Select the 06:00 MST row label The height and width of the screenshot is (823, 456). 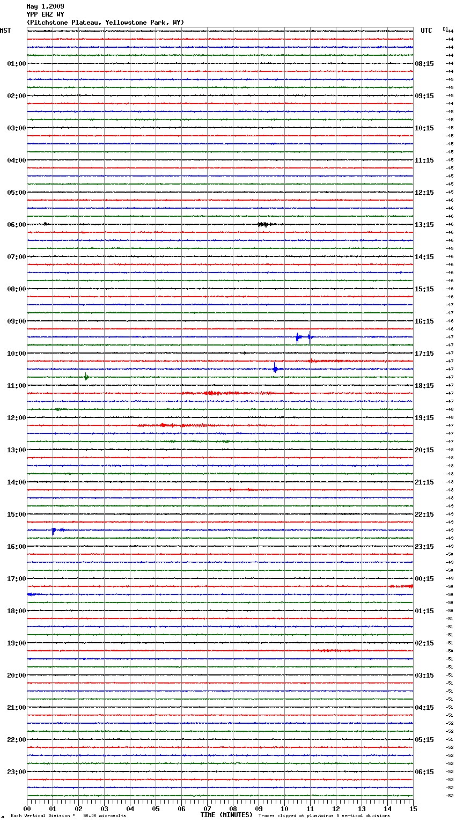pos(16,225)
